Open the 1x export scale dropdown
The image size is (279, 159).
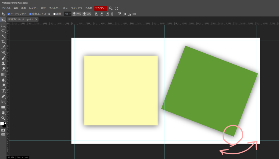pyautogui.click(x=67, y=14)
